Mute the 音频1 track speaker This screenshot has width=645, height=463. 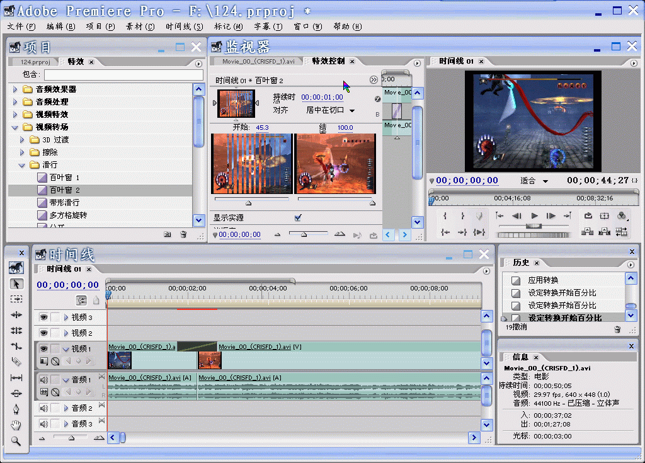tap(43, 379)
